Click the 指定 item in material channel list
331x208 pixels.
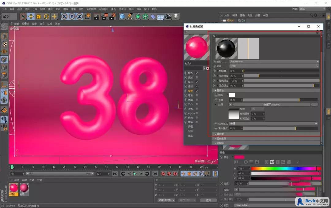click(x=190, y=136)
